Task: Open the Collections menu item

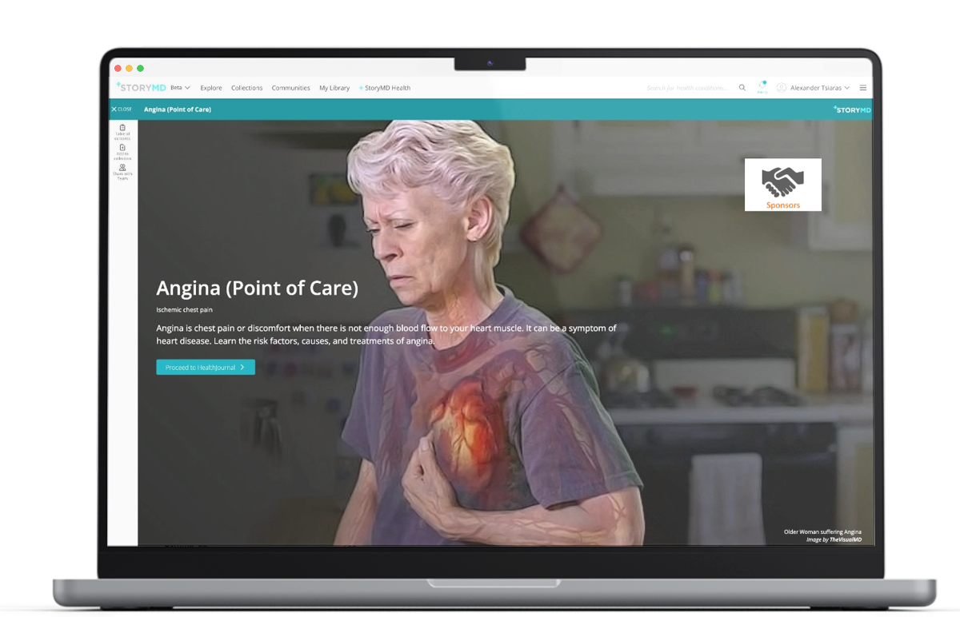Action: (x=246, y=88)
